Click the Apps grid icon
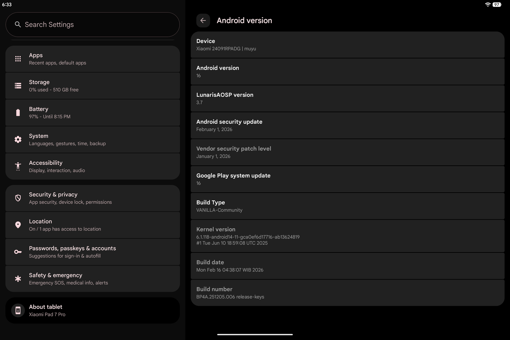 click(x=18, y=59)
